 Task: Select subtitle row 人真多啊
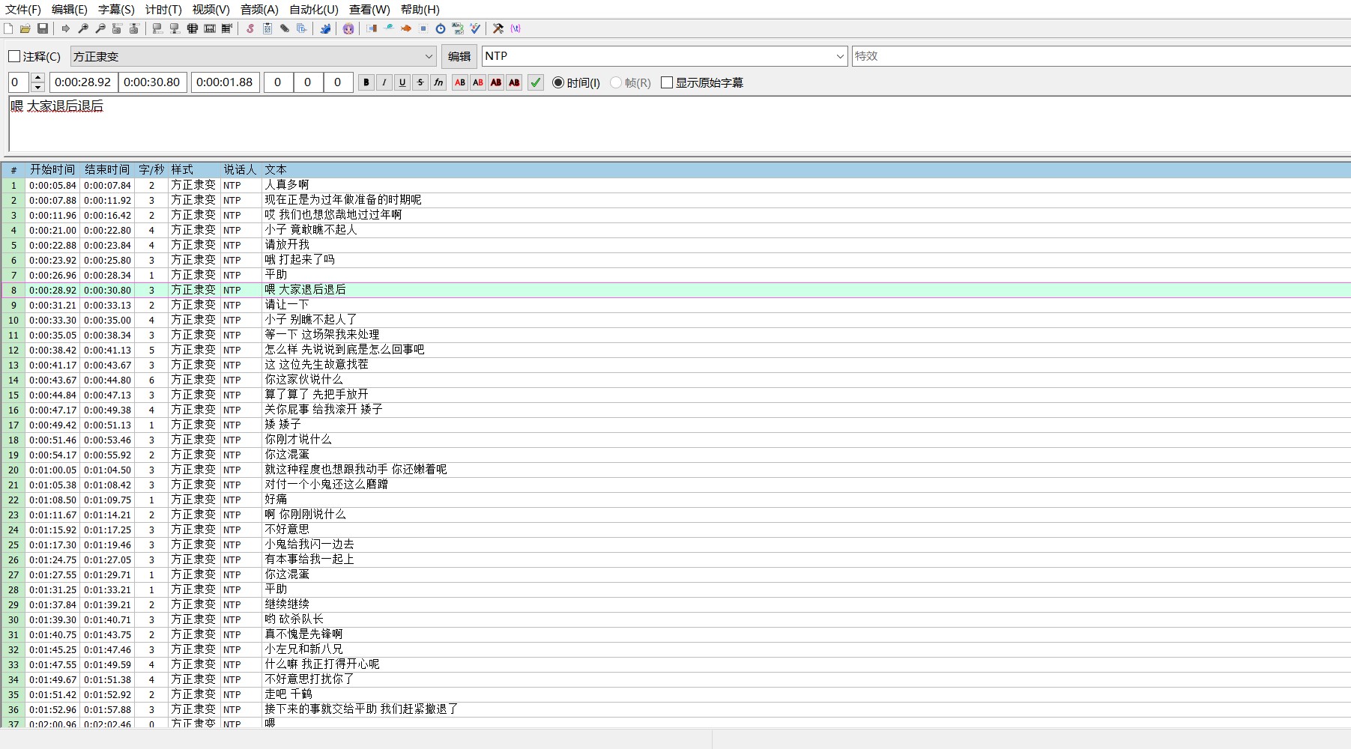pos(675,185)
